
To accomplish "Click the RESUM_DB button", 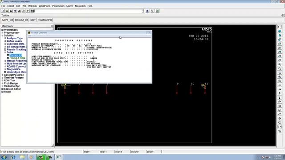I will (x=22, y=20).
